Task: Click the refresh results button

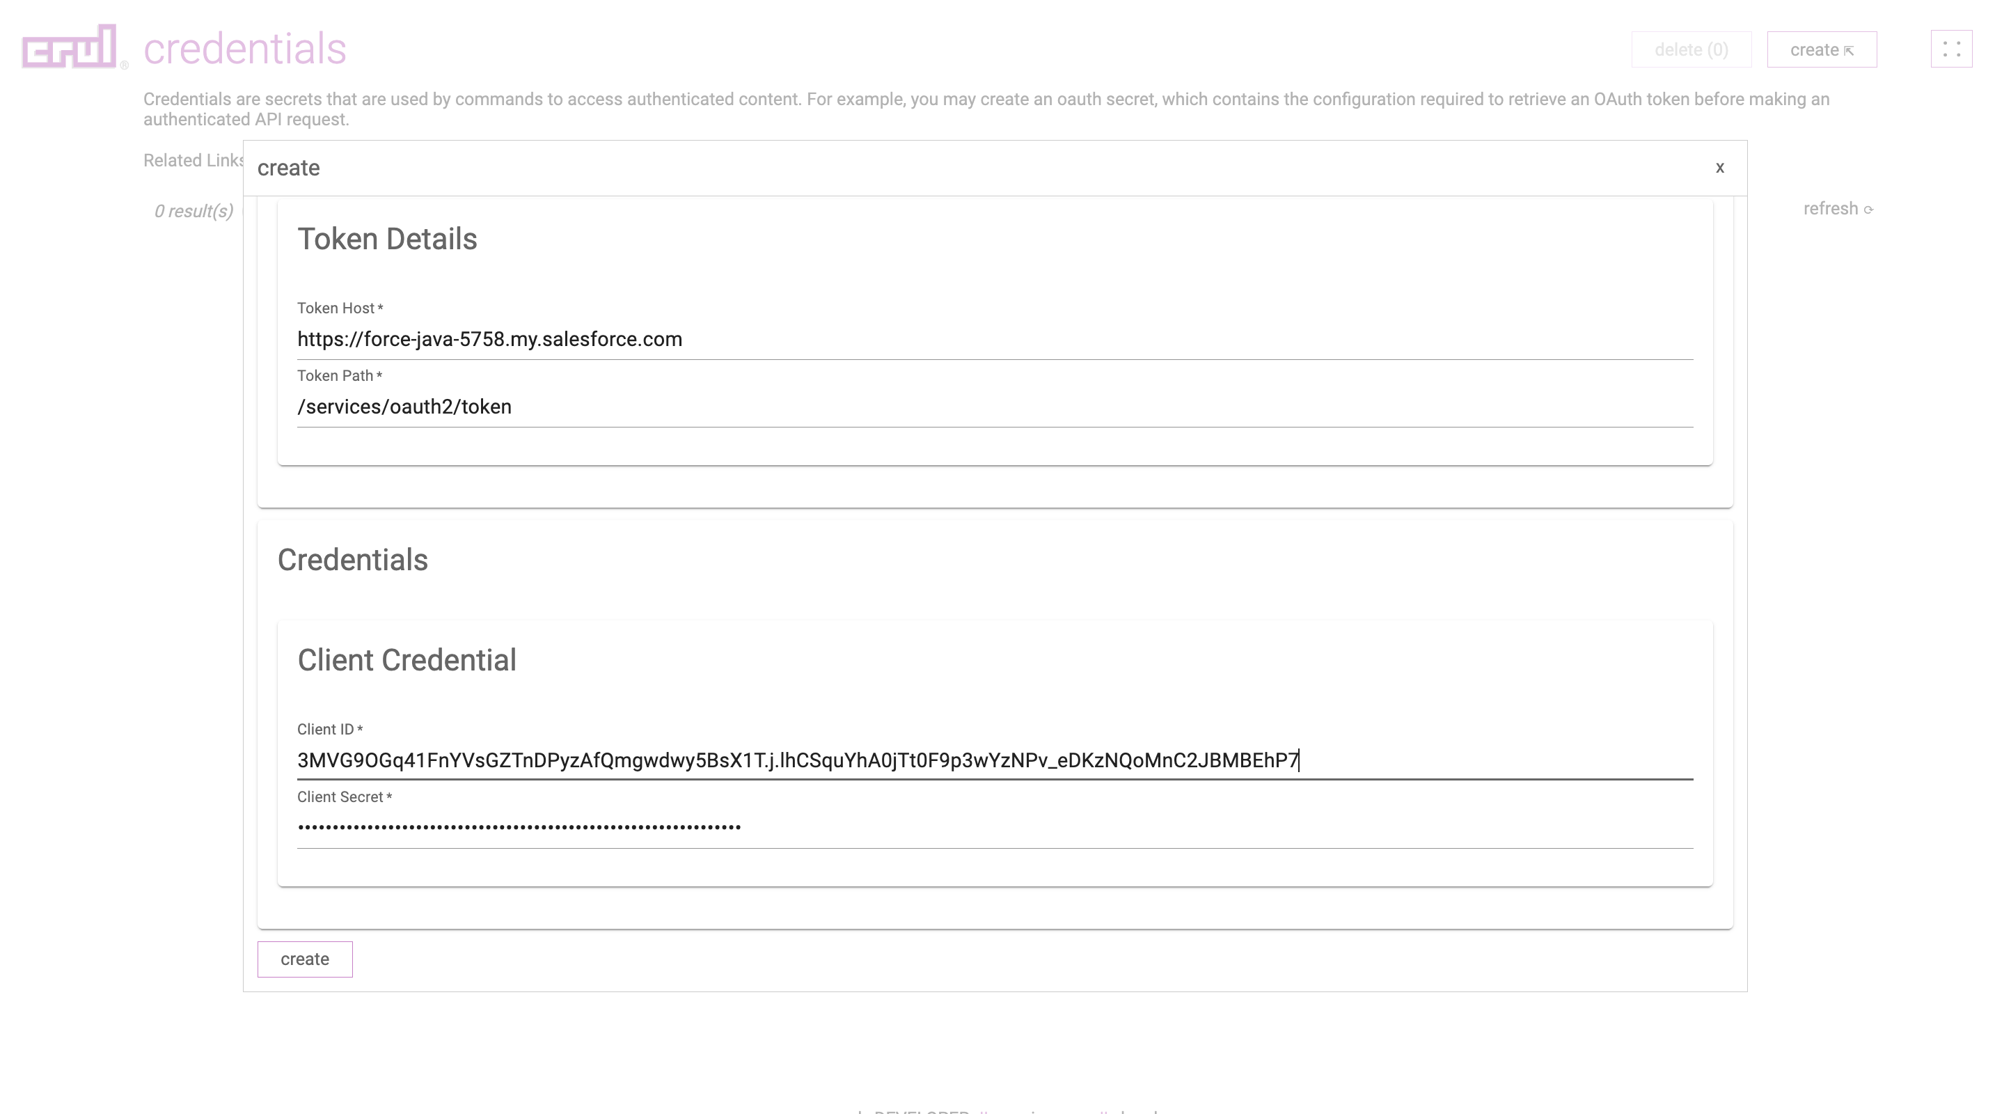Action: pyautogui.click(x=1839, y=208)
